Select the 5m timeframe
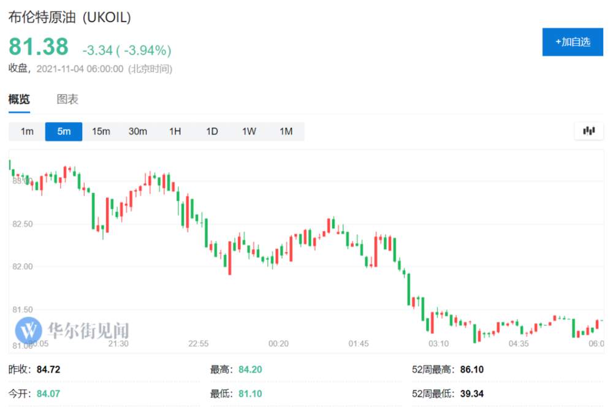This screenshot has width=613, height=410. click(x=64, y=131)
